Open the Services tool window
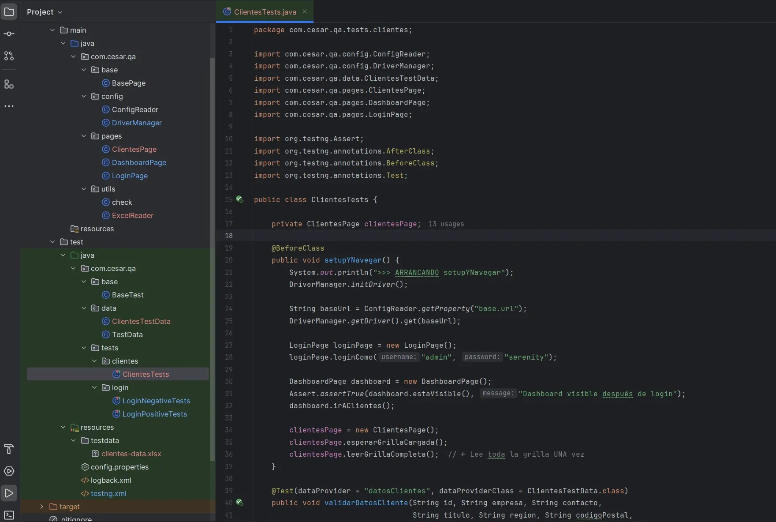The width and height of the screenshot is (776, 522). coord(9,471)
